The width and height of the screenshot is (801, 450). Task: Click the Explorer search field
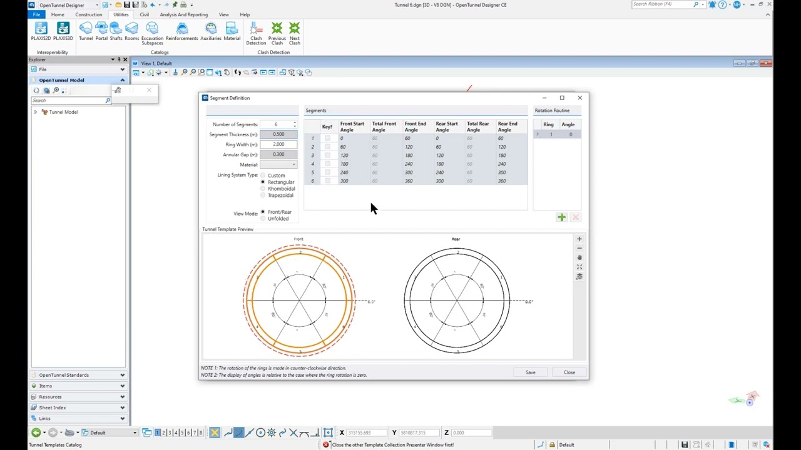[x=68, y=101]
